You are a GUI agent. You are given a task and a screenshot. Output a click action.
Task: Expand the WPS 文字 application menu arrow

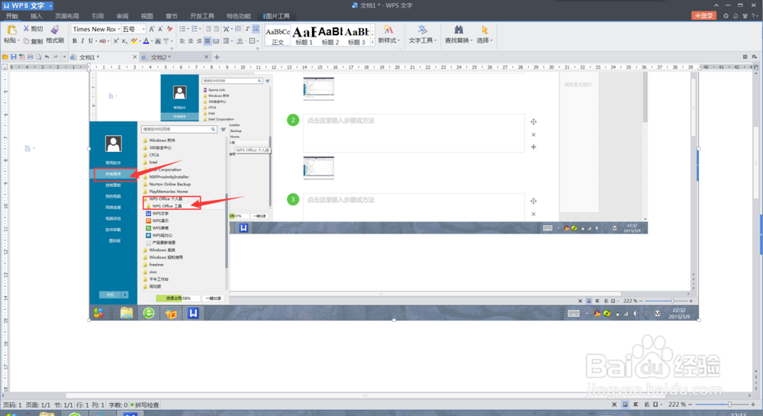tap(50, 5)
